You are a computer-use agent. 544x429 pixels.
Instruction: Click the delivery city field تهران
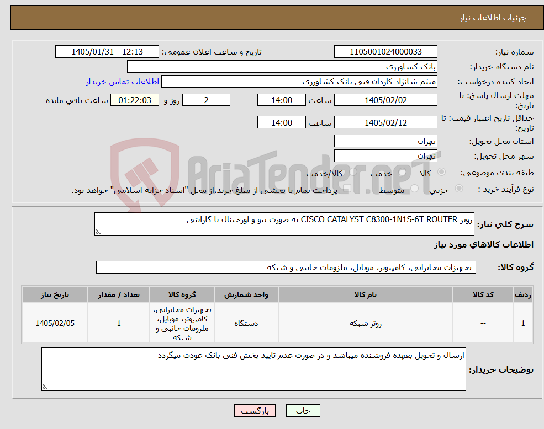(385, 156)
